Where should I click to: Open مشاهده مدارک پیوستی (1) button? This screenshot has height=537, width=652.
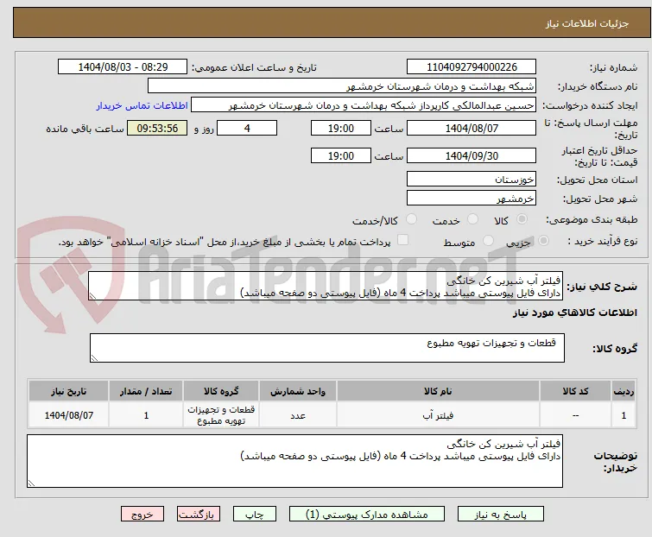tap(367, 515)
